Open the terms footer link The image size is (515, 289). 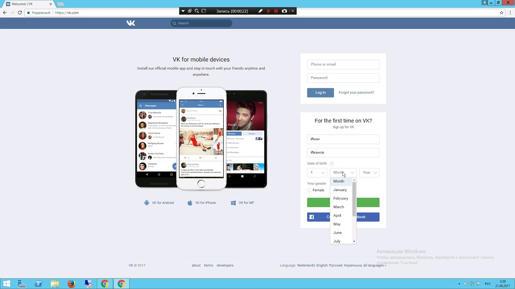pyautogui.click(x=208, y=265)
